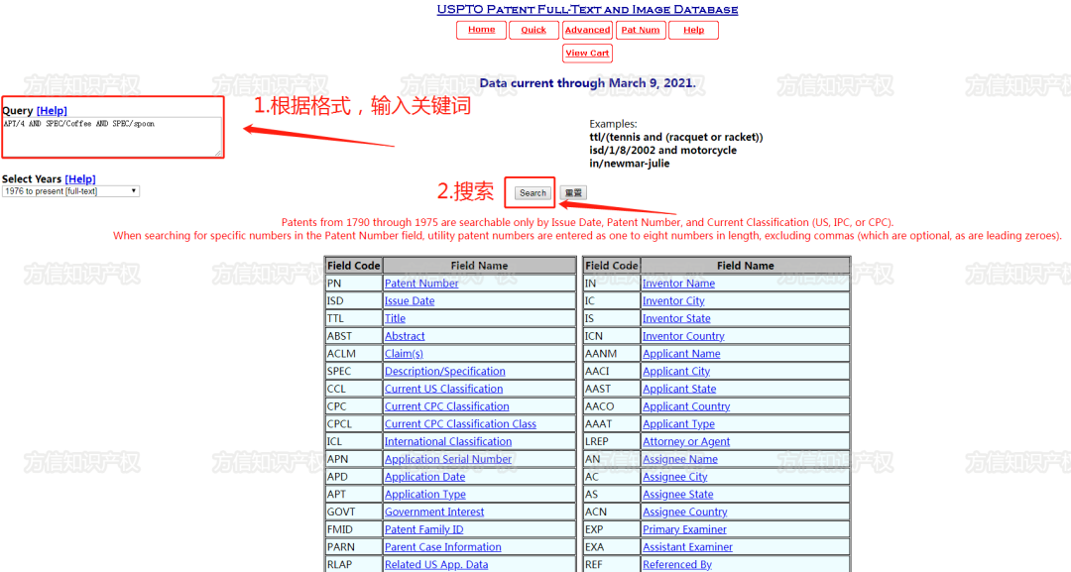Click the reset button beside Search
Screen dimensions: 1071x572
tap(573, 193)
